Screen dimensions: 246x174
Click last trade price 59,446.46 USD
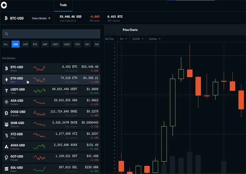pyautogui.click(x=71, y=17)
